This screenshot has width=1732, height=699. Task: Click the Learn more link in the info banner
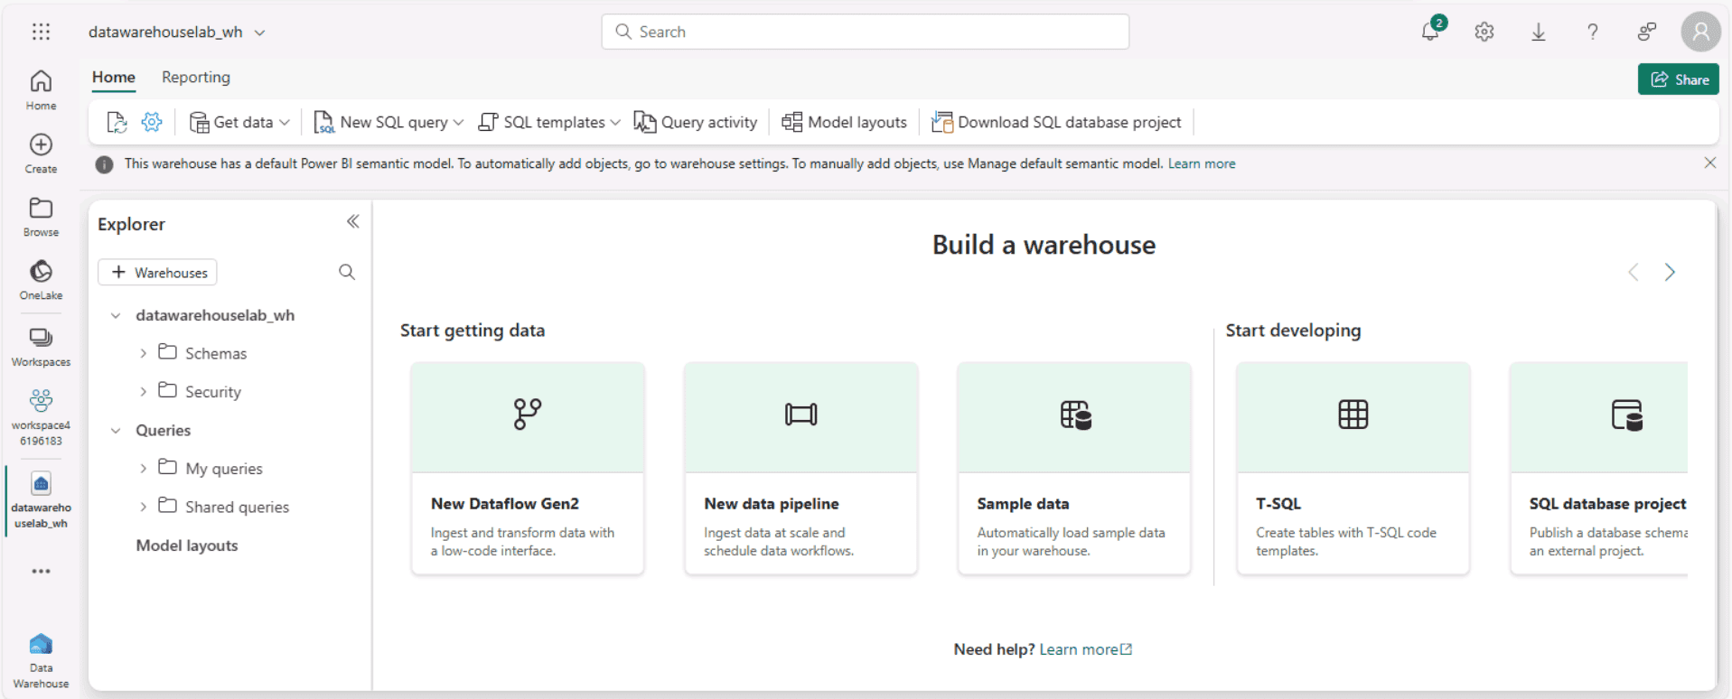(x=1201, y=163)
